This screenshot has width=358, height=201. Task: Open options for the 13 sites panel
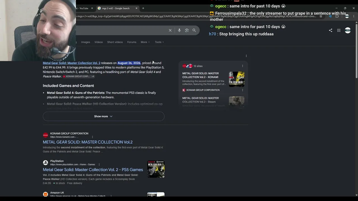(x=242, y=66)
